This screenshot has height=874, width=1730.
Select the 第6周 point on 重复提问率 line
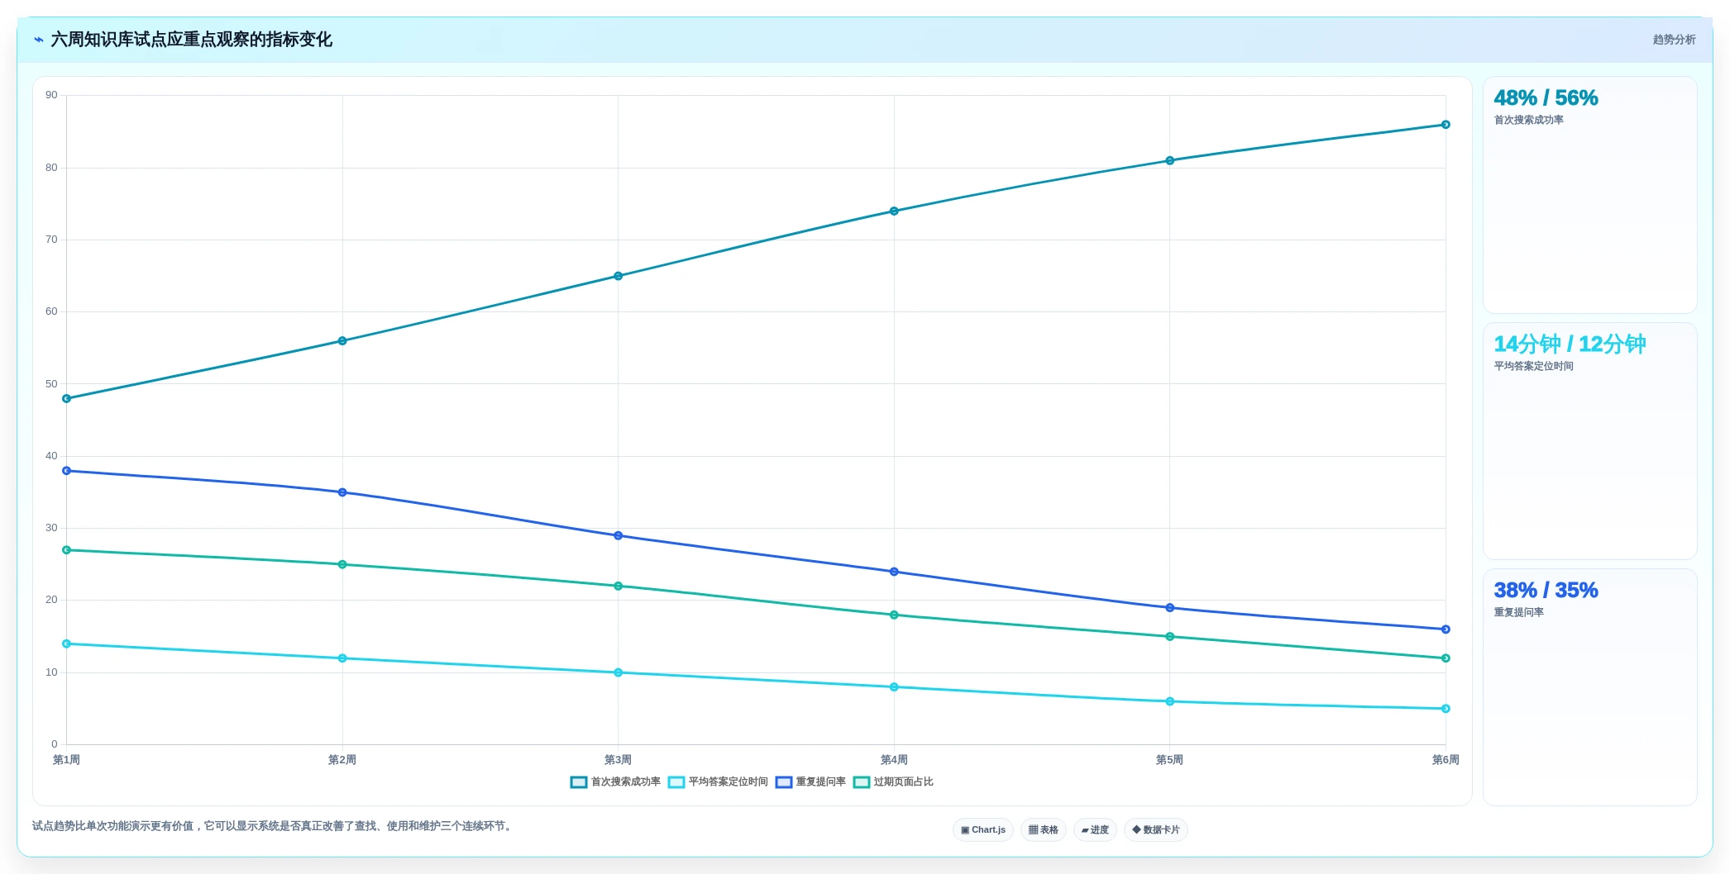tap(1446, 629)
